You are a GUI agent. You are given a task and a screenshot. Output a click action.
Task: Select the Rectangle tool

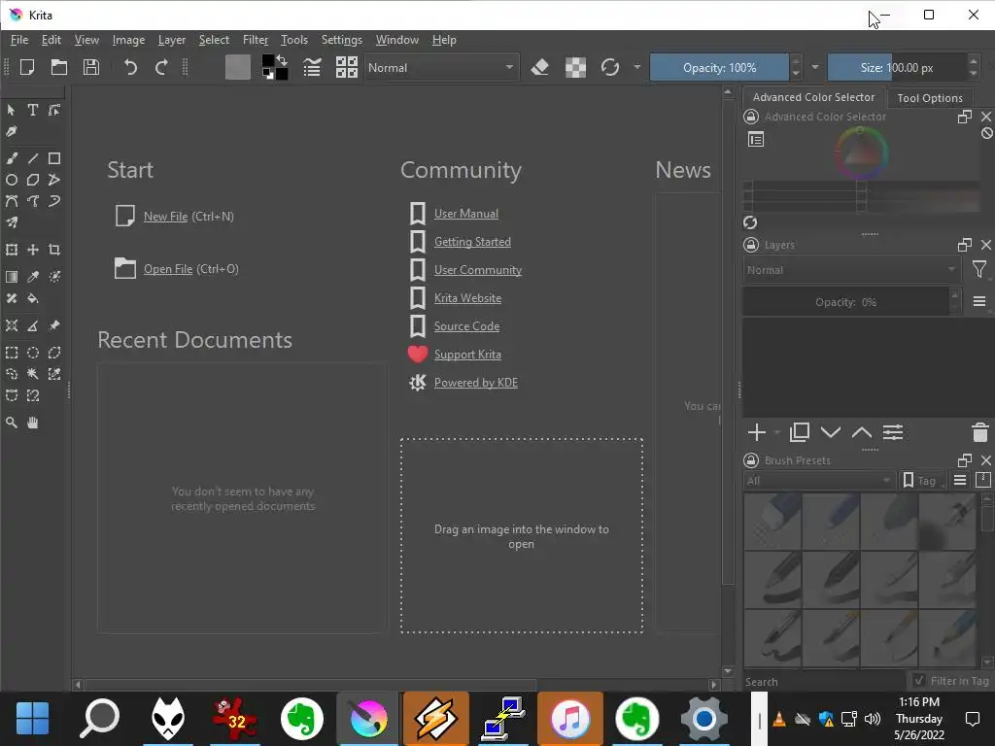(x=54, y=158)
